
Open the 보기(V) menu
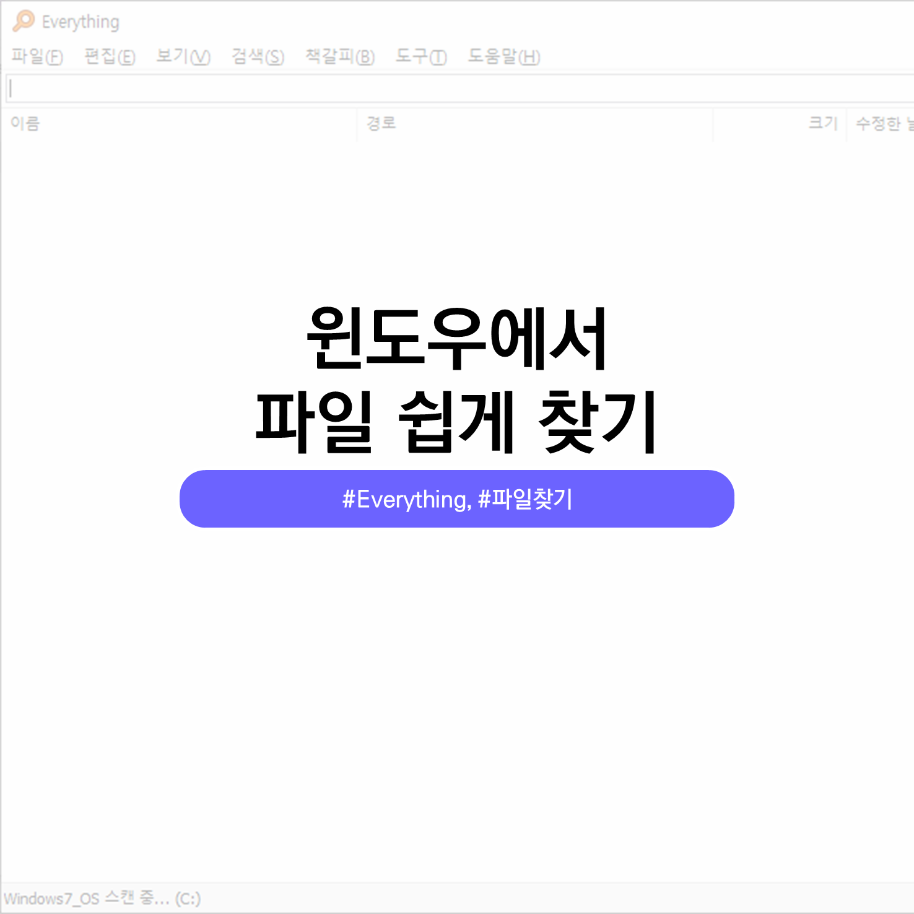click(x=183, y=56)
